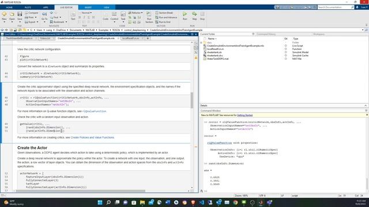Click the editor vertical scrollbar thumb
369x207 pixels.
192,100
